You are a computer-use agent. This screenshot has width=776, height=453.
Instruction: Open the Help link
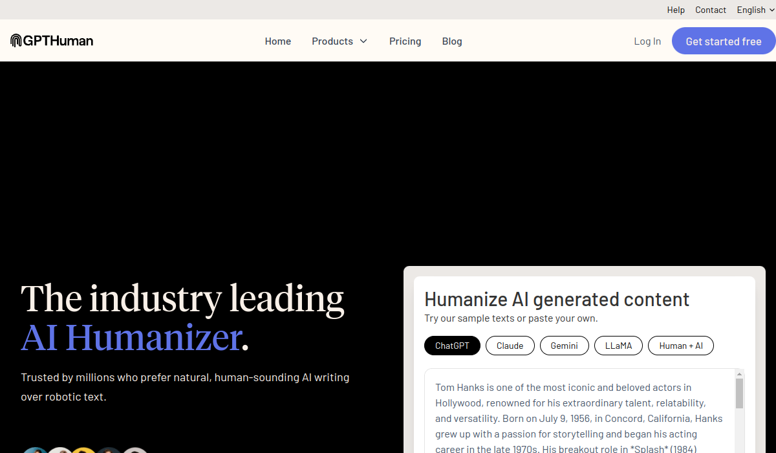(x=676, y=10)
